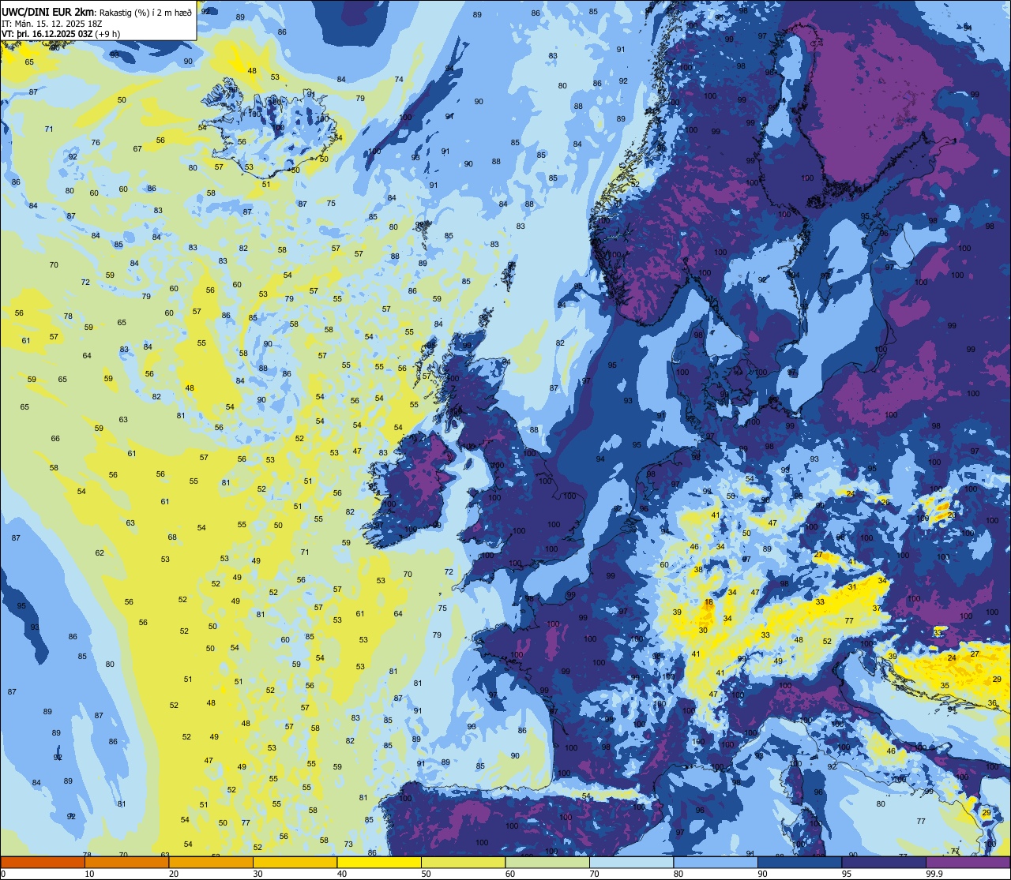Click the 0–10% dark orange legend swatch
Viewport: 1011px width, 880px height.
[x=43, y=863]
